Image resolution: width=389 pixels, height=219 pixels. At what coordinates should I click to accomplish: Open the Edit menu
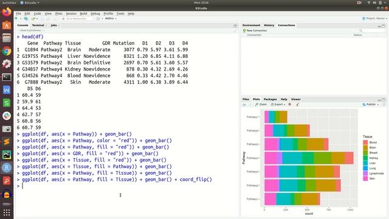(x=27, y=13)
